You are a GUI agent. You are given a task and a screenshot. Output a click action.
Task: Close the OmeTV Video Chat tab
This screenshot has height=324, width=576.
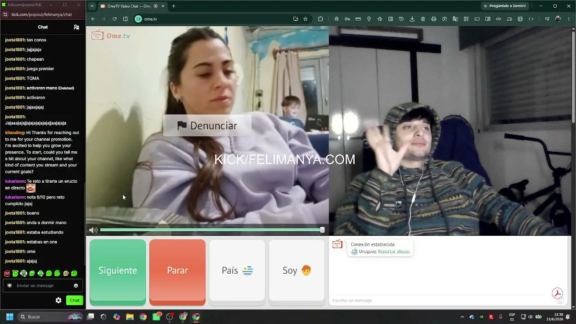[163, 6]
